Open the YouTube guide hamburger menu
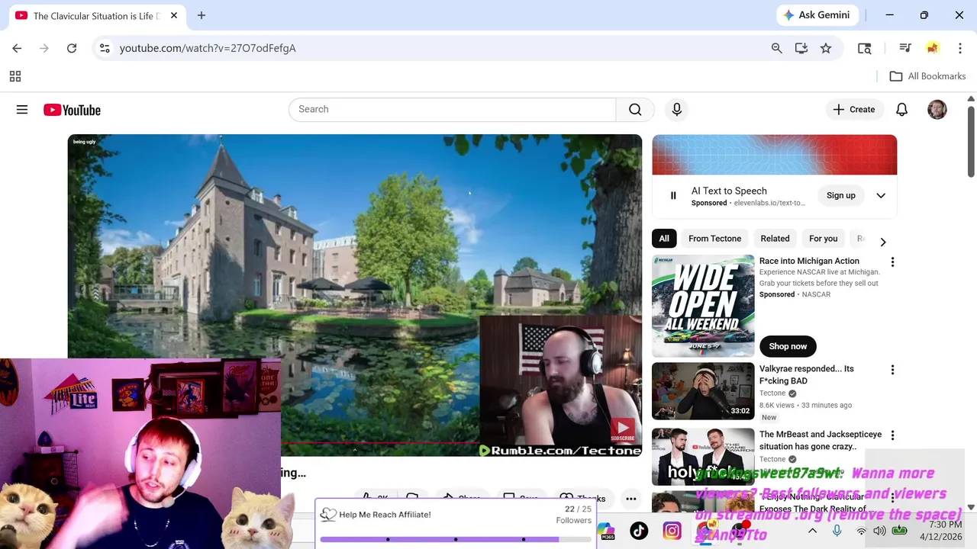The height and width of the screenshot is (549, 977). point(22,110)
